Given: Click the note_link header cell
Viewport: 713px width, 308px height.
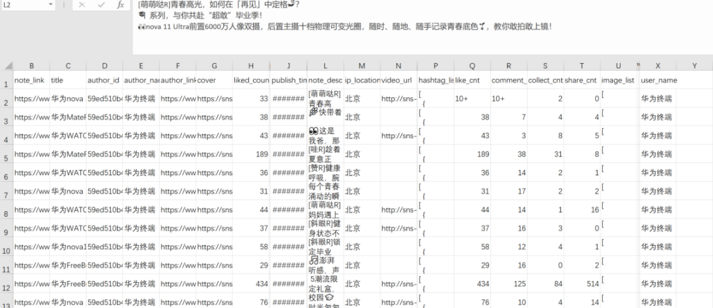Looking at the screenshot, I should coord(32,80).
